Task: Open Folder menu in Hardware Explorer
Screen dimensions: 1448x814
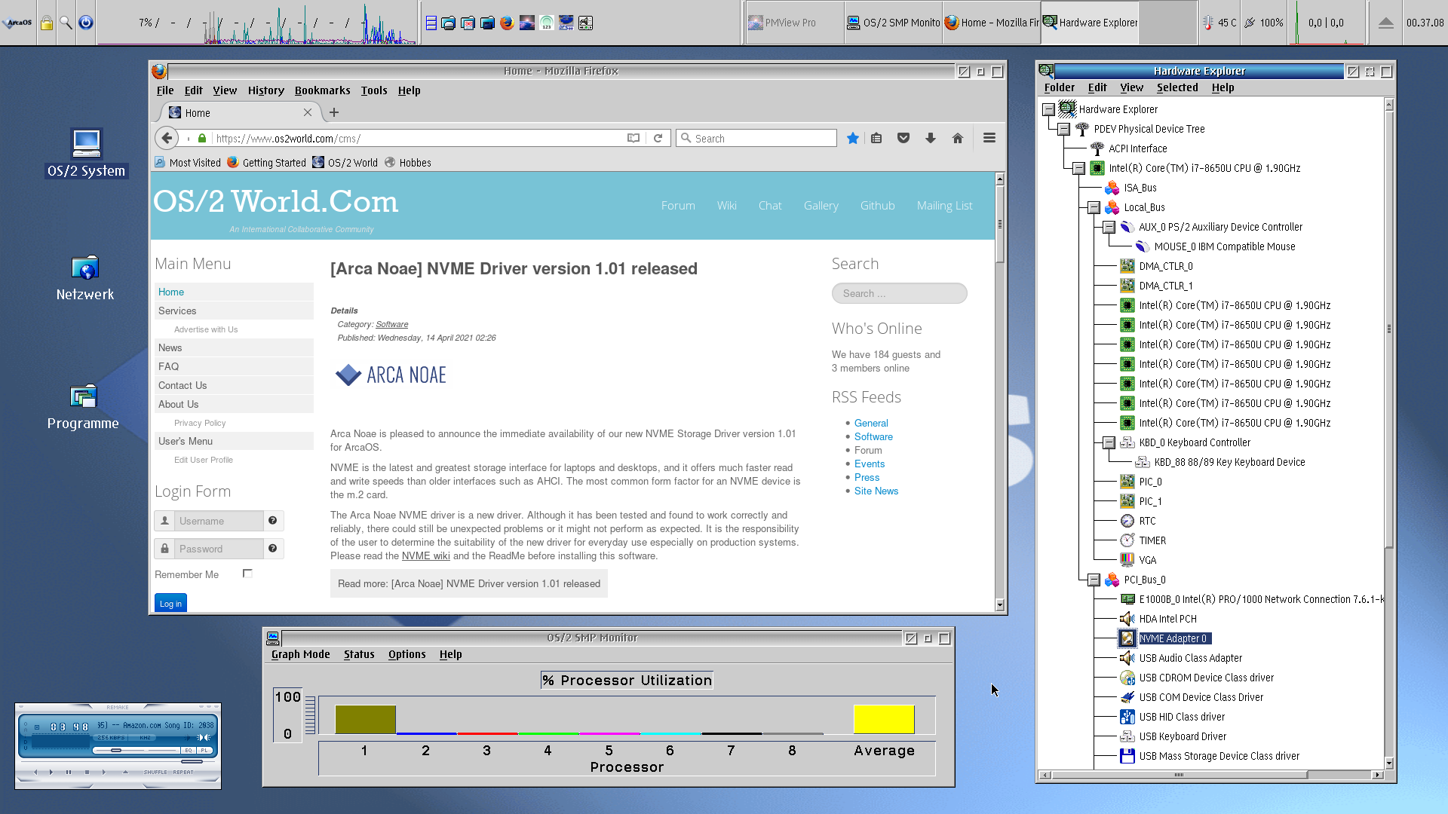Action: [x=1059, y=87]
